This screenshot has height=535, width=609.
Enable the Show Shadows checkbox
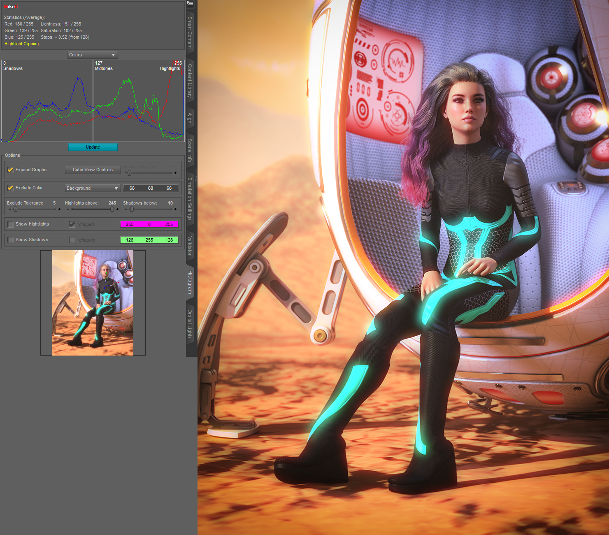coord(11,240)
